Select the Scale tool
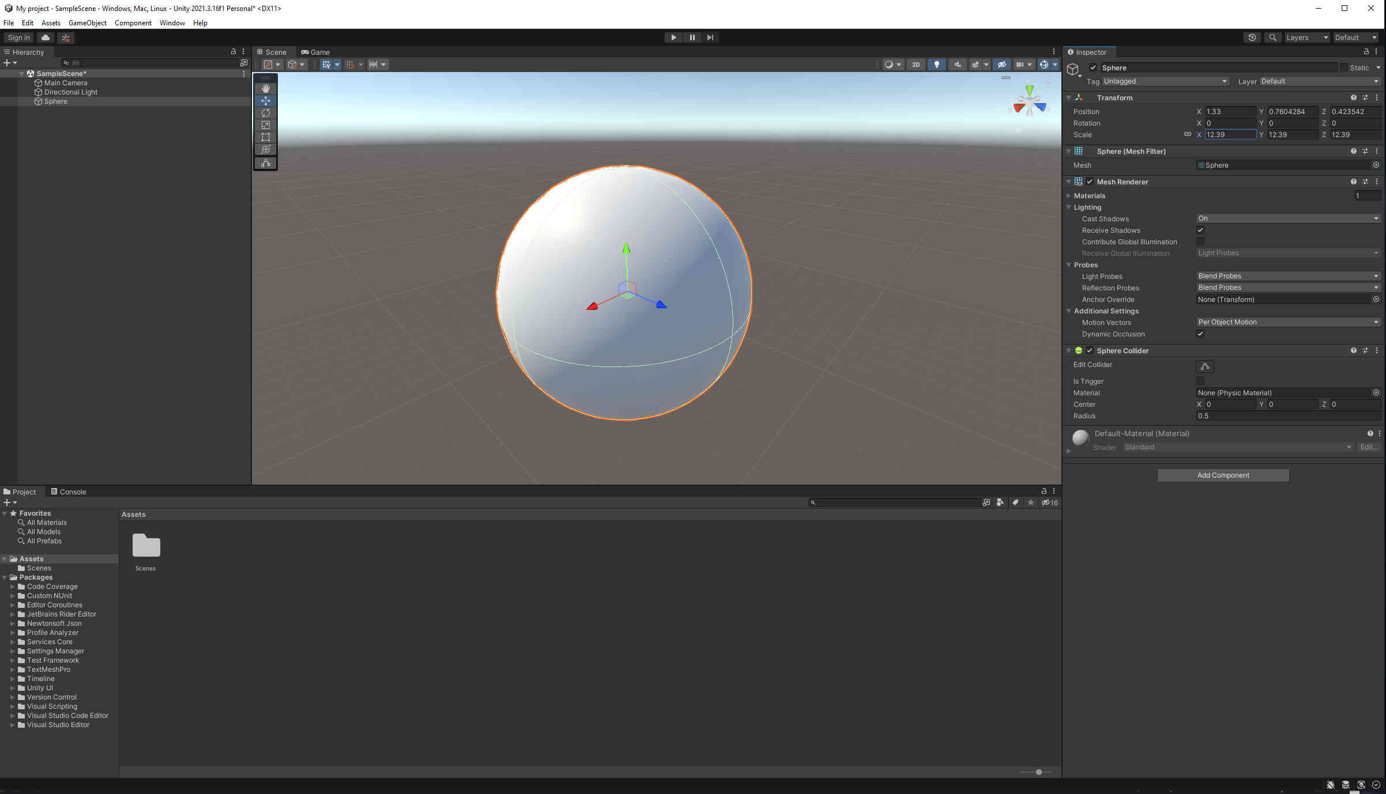Image resolution: width=1386 pixels, height=794 pixels. [265, 125]
